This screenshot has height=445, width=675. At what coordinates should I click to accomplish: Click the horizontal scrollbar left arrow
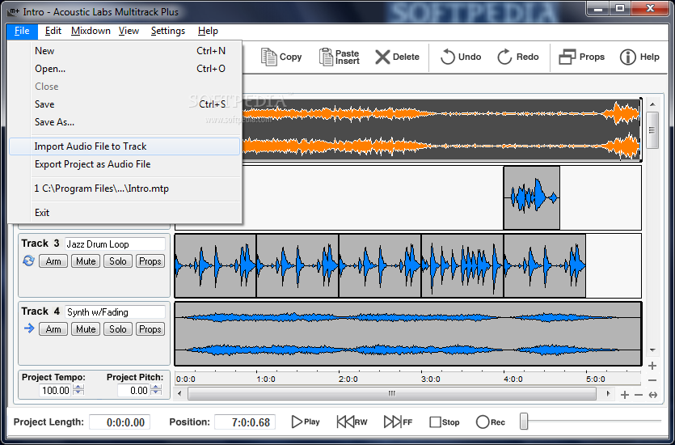pyautogui.click(x=179, y=393)
